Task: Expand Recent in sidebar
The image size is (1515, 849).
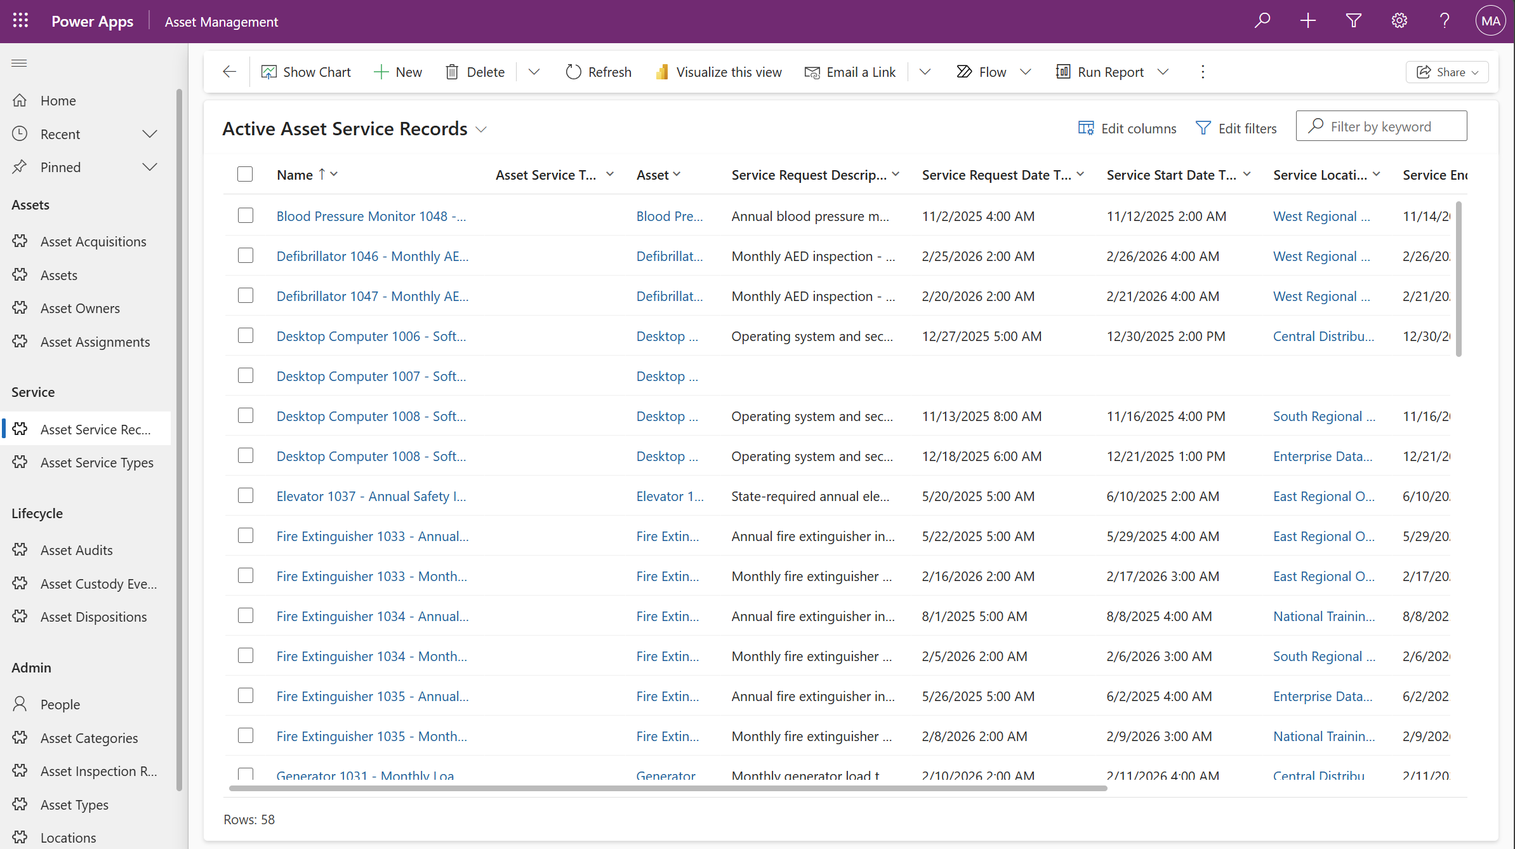Action: 150,134
